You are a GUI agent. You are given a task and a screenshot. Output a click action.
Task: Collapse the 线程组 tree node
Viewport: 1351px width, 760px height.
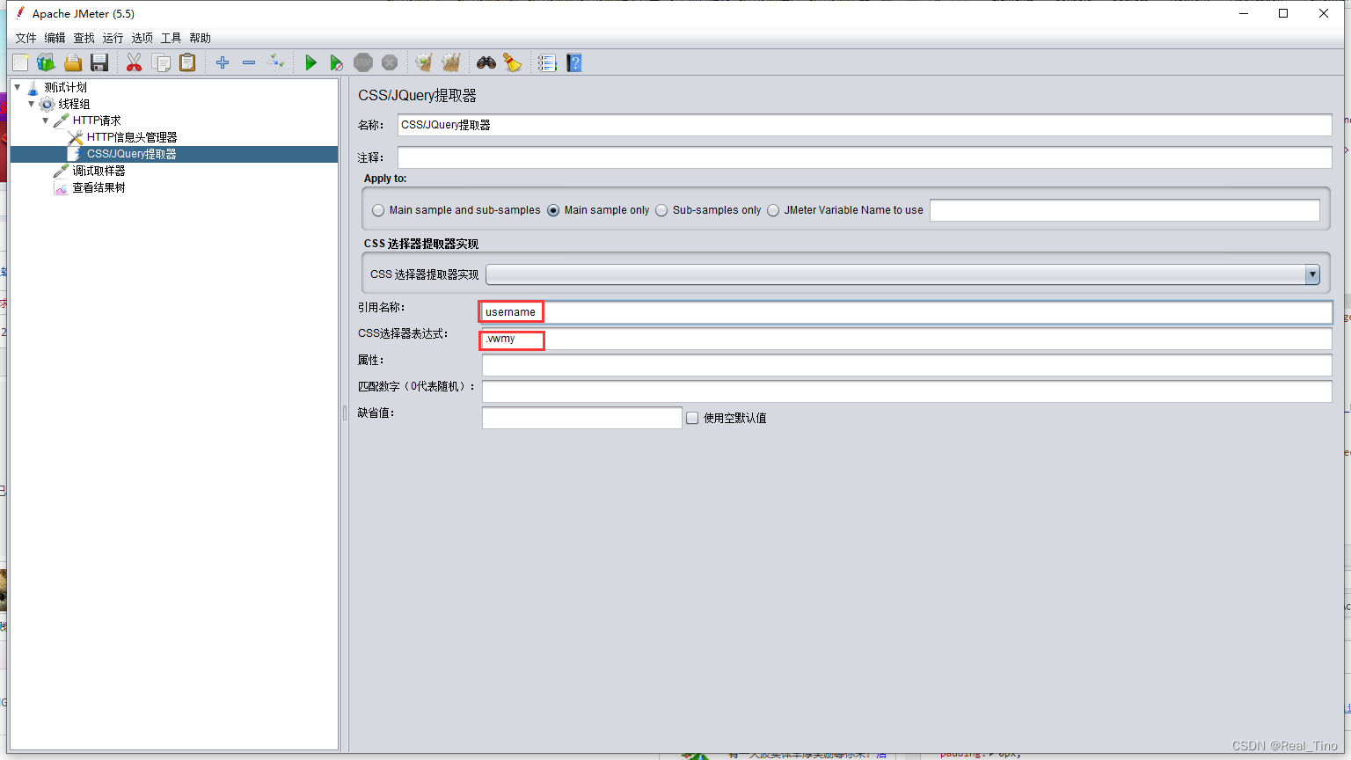pos(32,104)
